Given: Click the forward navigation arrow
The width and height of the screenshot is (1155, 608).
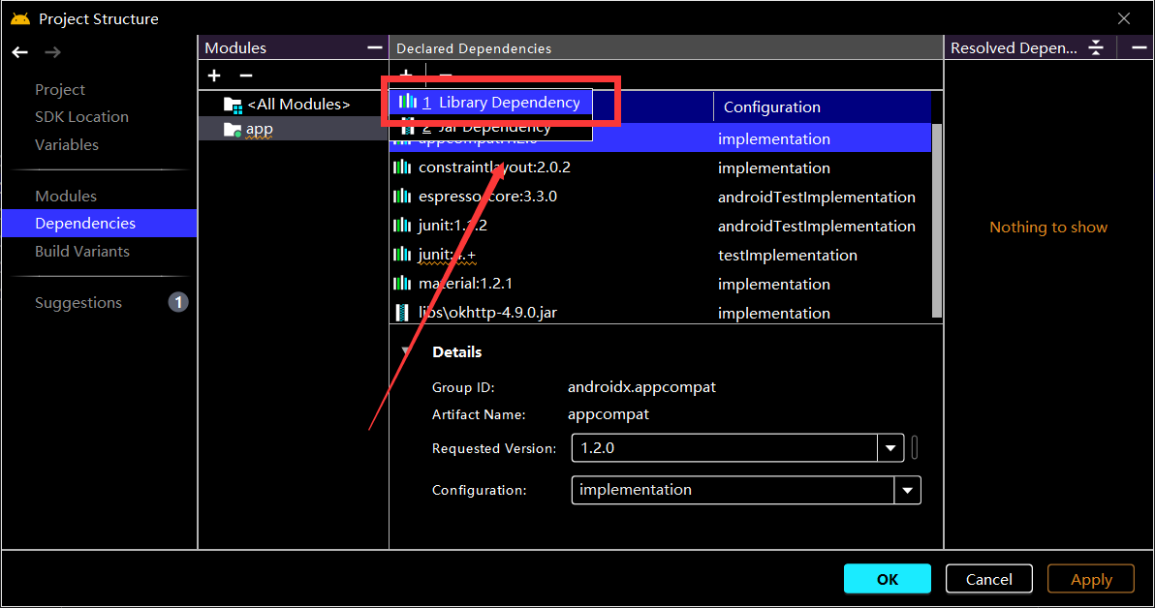Looking at the screenshot, I should pos(52,52).
